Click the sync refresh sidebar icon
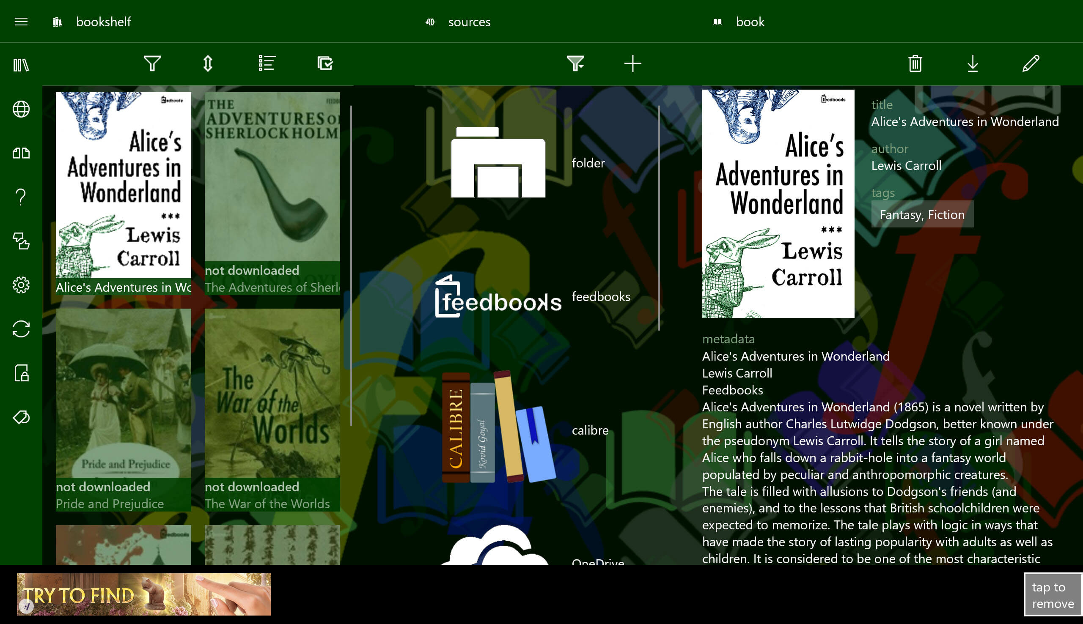 [x=21, y=329]
